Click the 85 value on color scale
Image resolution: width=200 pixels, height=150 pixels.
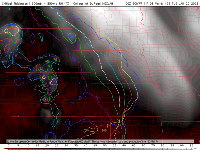click(x=172, y=145)
